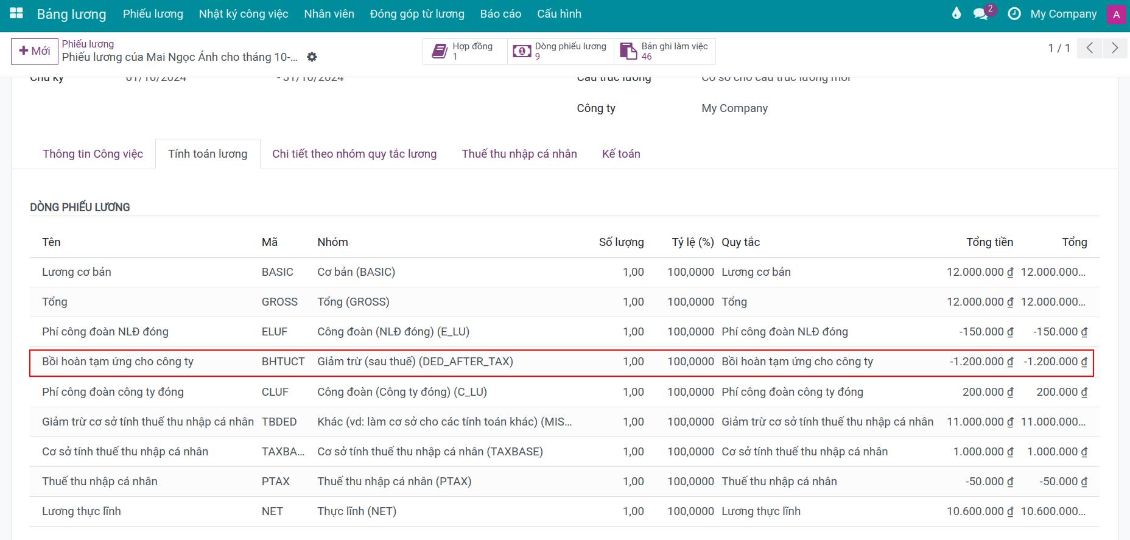Click the TBDED code cell
1130x540 pixels.
(279, 422)
